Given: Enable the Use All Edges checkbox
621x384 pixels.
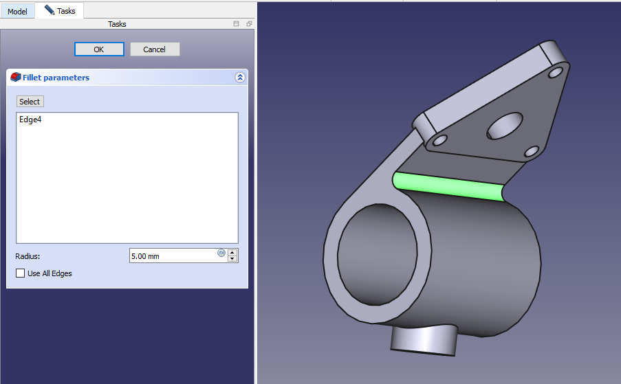Looking at the screenshot, I should [x=20, y=273].
